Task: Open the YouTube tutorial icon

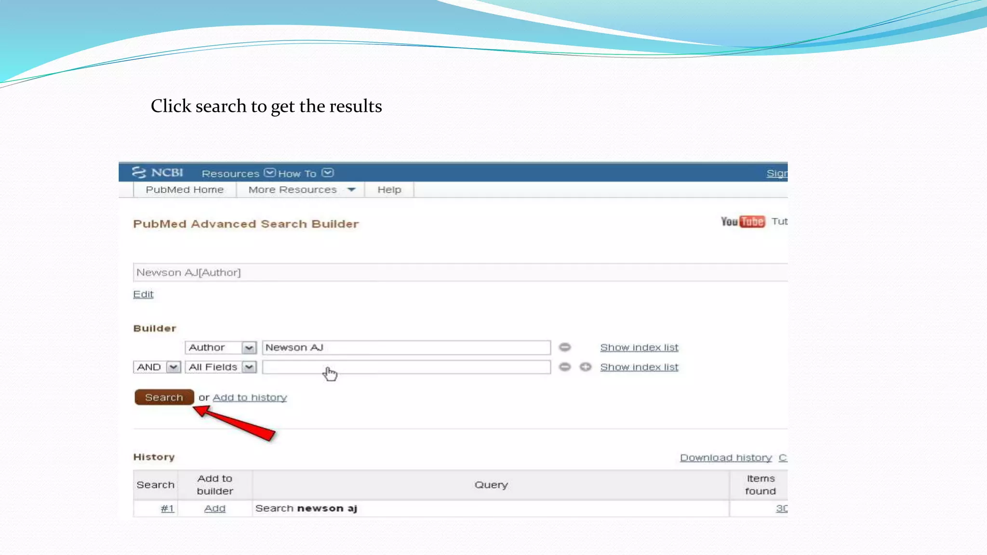Action: pyautogui.click(x=743, y=222)
